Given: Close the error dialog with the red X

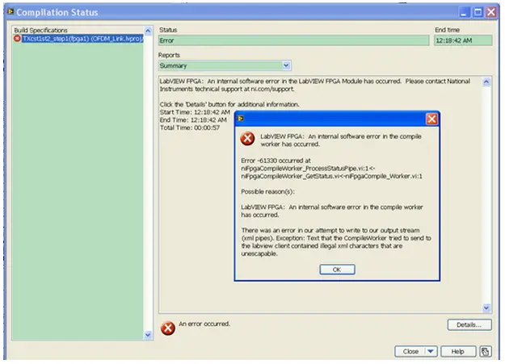Looking at the screenshot, I should 431,119.
